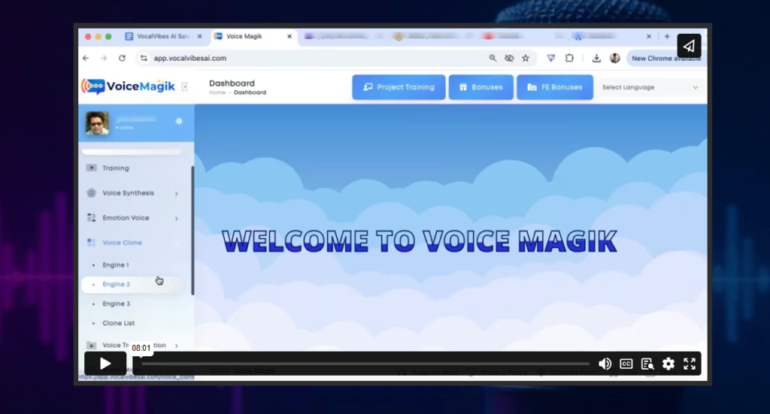Click the browser back arrow
Viewport: 770px width, 414px height.
[x=86, y=58]
